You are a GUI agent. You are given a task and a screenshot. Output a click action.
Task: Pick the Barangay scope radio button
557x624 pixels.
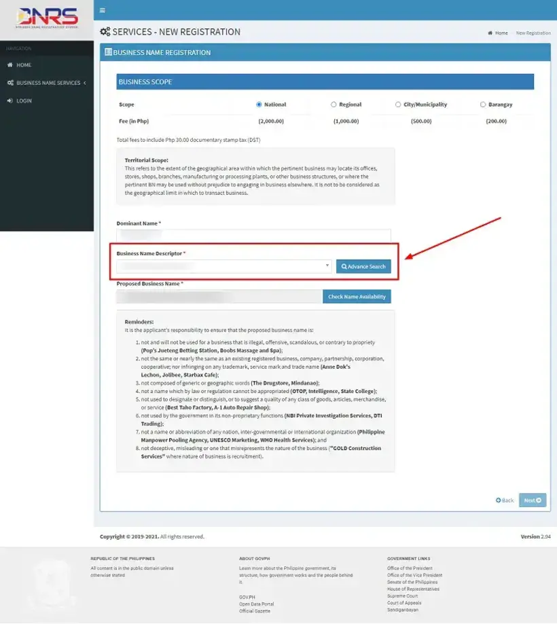coord(482,105)
